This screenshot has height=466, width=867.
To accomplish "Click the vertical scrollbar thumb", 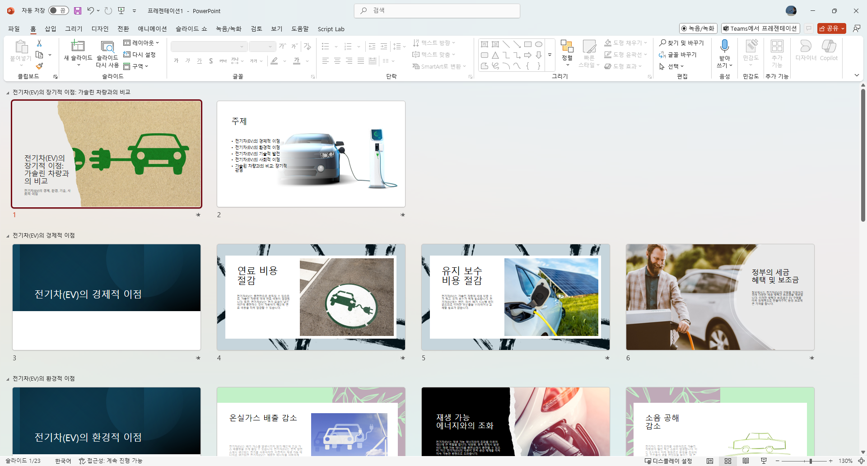I will (863, 155).
